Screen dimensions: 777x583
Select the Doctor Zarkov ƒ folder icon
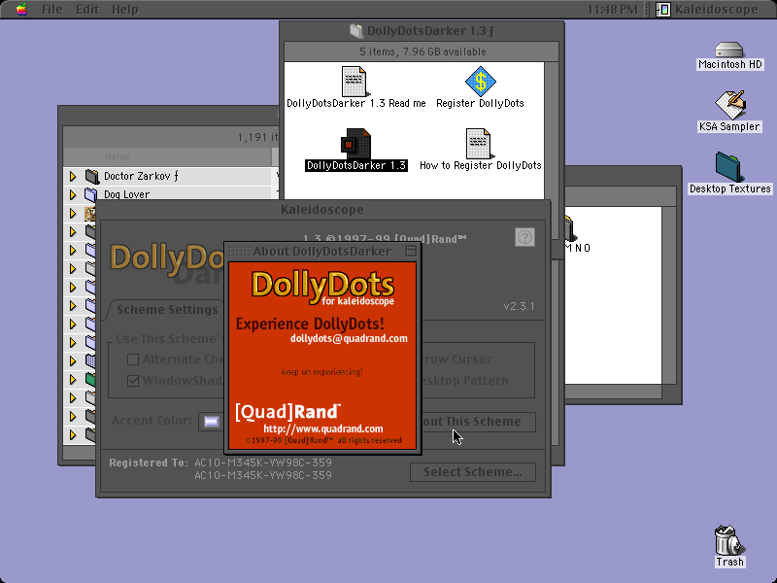91,176
